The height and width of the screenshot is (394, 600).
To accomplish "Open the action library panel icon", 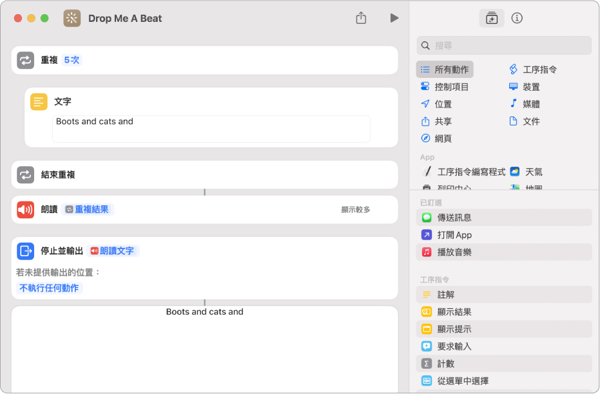I will 492,18.
